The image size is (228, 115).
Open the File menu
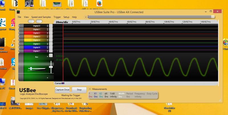[x=19, y=17]
